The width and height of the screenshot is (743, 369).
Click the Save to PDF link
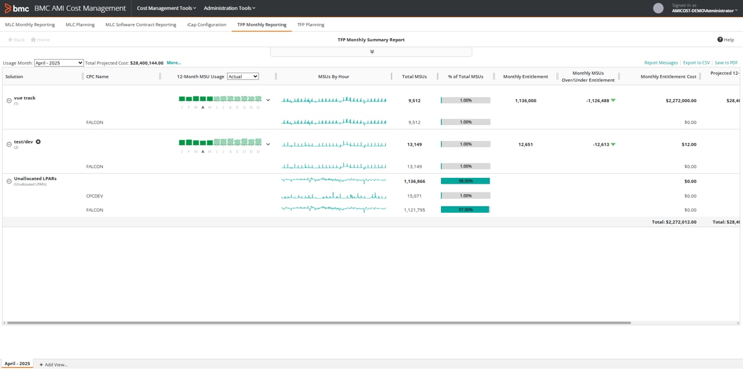tap(726, 63)
